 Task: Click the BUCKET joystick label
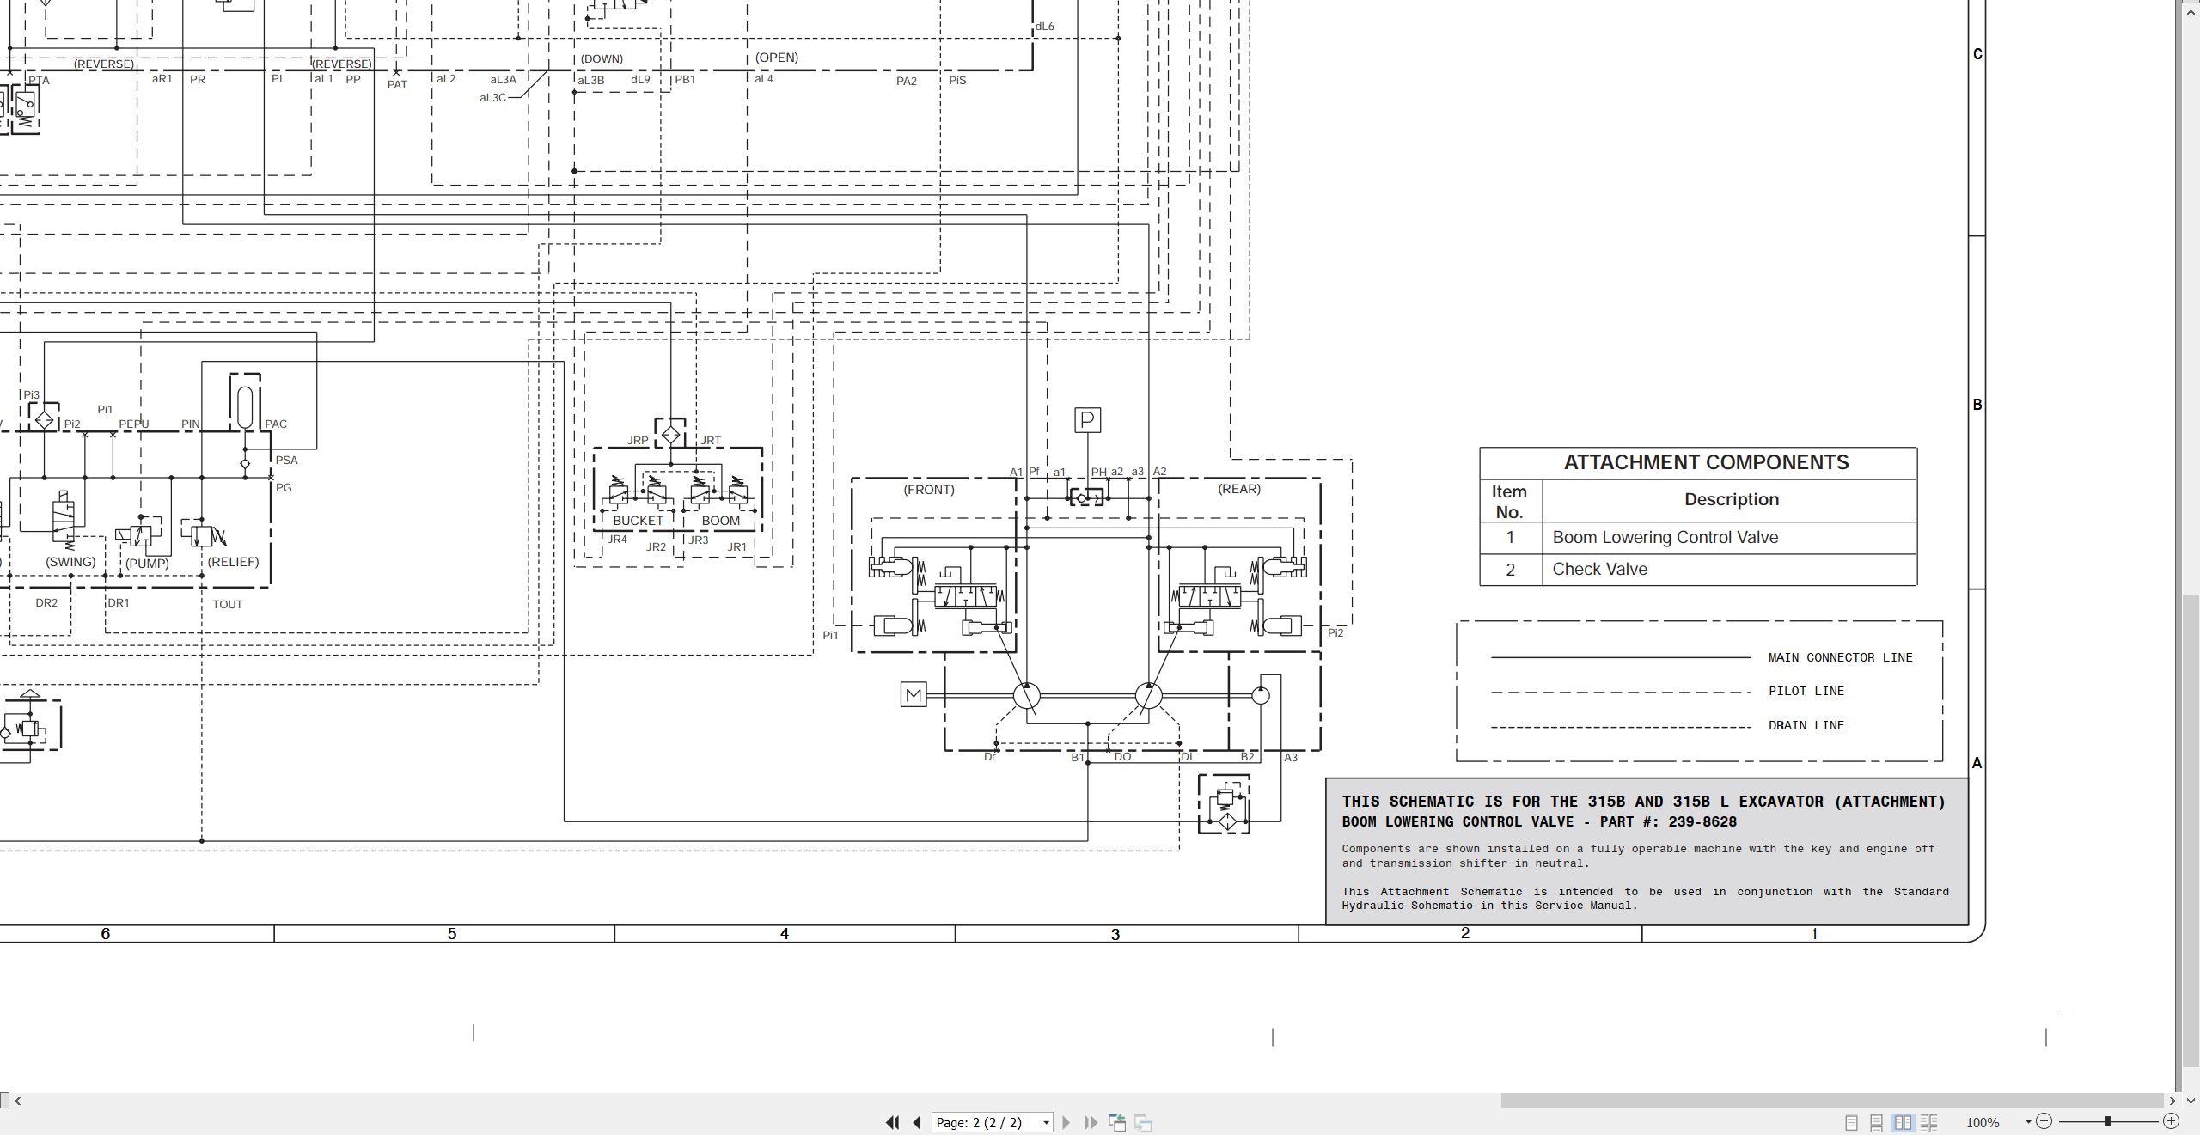click(x=638, y=521)
